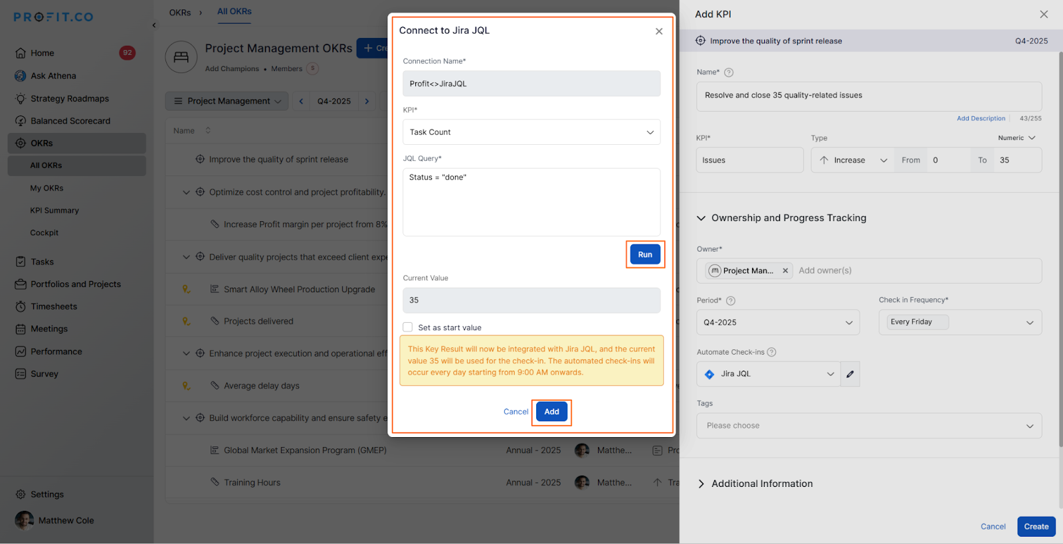The height and width of the screenshot is (544, 1063).
Task: Open Cockpit in the sidebar
Action: click(x=45, y=233)
